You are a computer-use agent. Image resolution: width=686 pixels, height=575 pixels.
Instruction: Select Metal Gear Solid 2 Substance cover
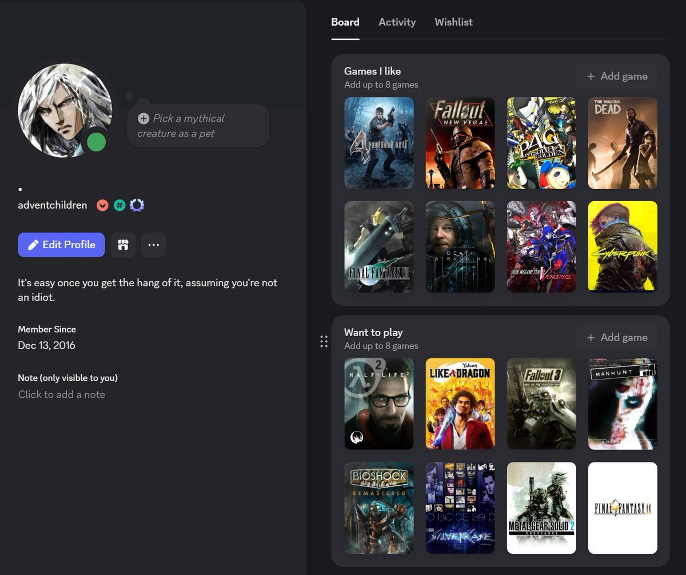tap(541, 508)
